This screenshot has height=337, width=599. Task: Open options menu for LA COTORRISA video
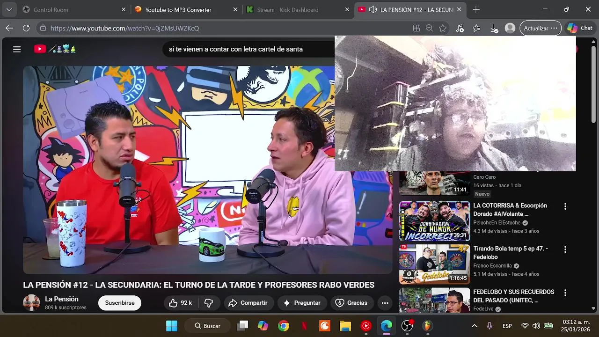pos(565,206)
